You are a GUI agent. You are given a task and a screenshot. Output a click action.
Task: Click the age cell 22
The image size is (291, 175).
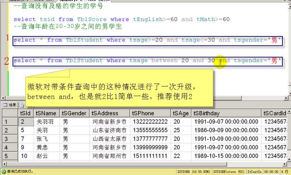click(181, 156)
